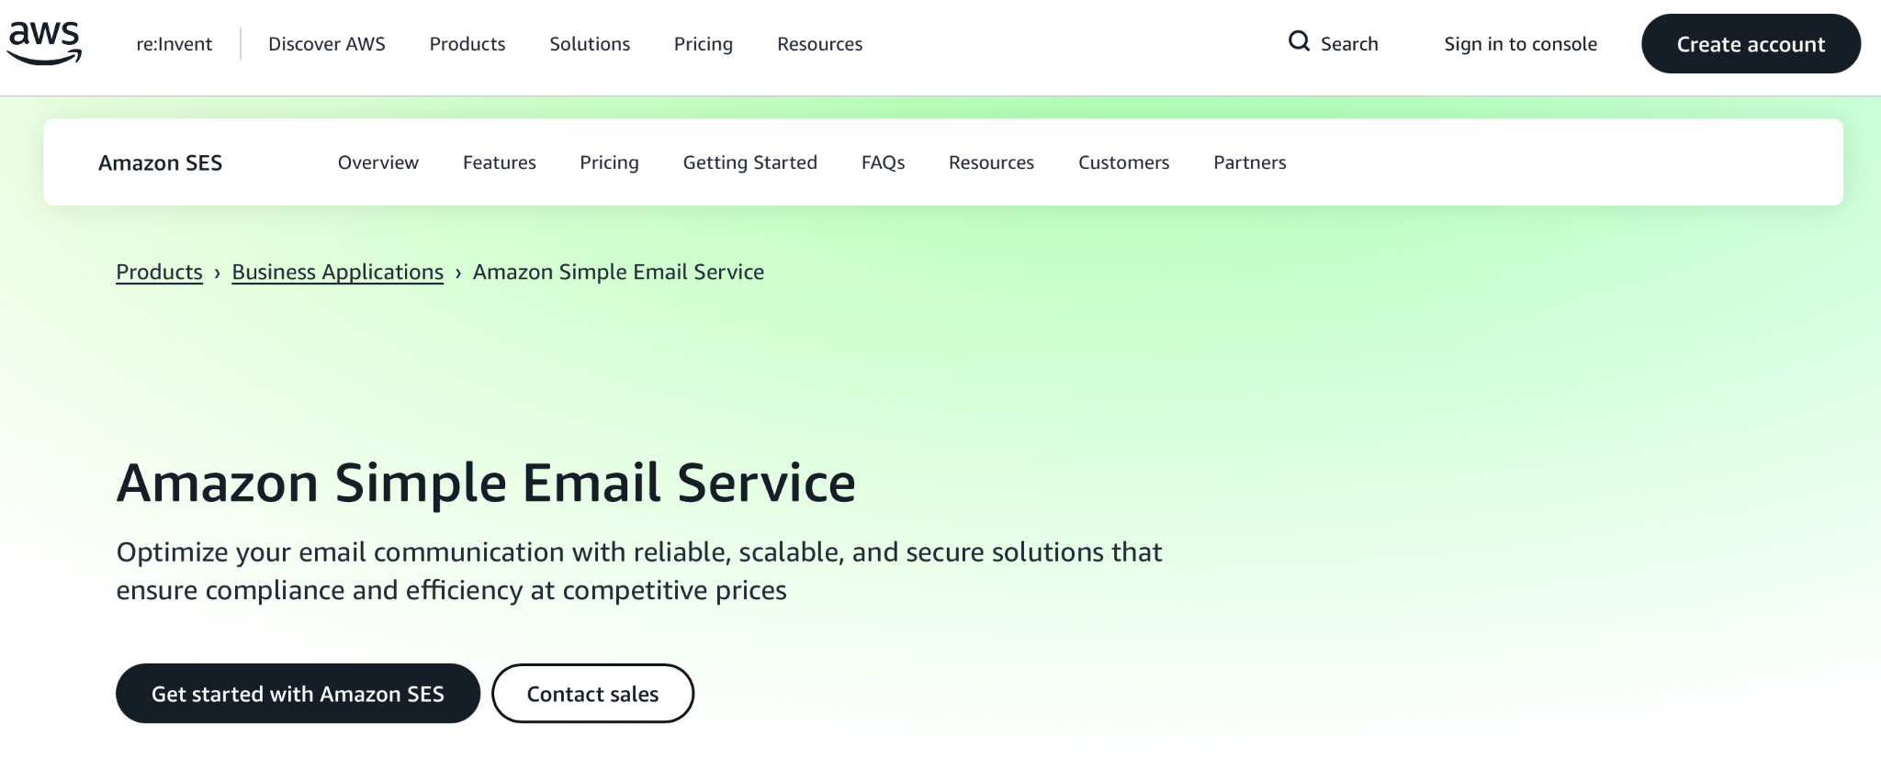Select re:Invent in the navigation
The image size is (1881, 757).
174,44
